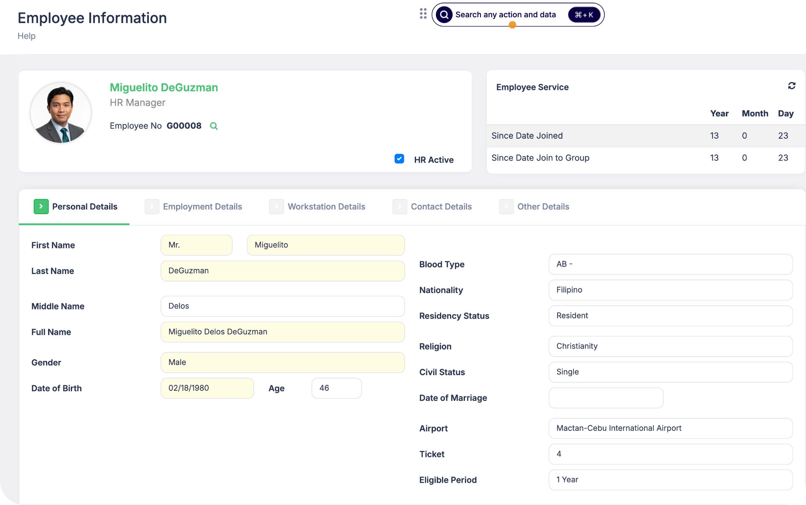Screen dimensions: 806x505
Task: Refresh the Employee Service table
Action: tap(792, 86)
